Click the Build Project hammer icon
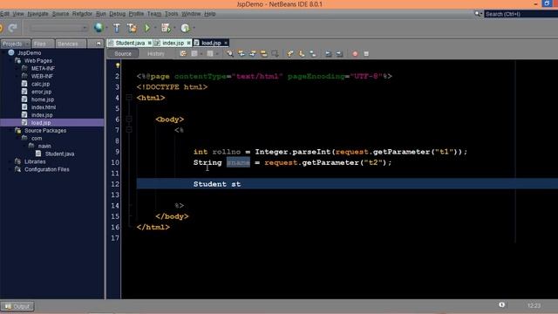This screenshot has height=314, width=558. click(117, 28)
